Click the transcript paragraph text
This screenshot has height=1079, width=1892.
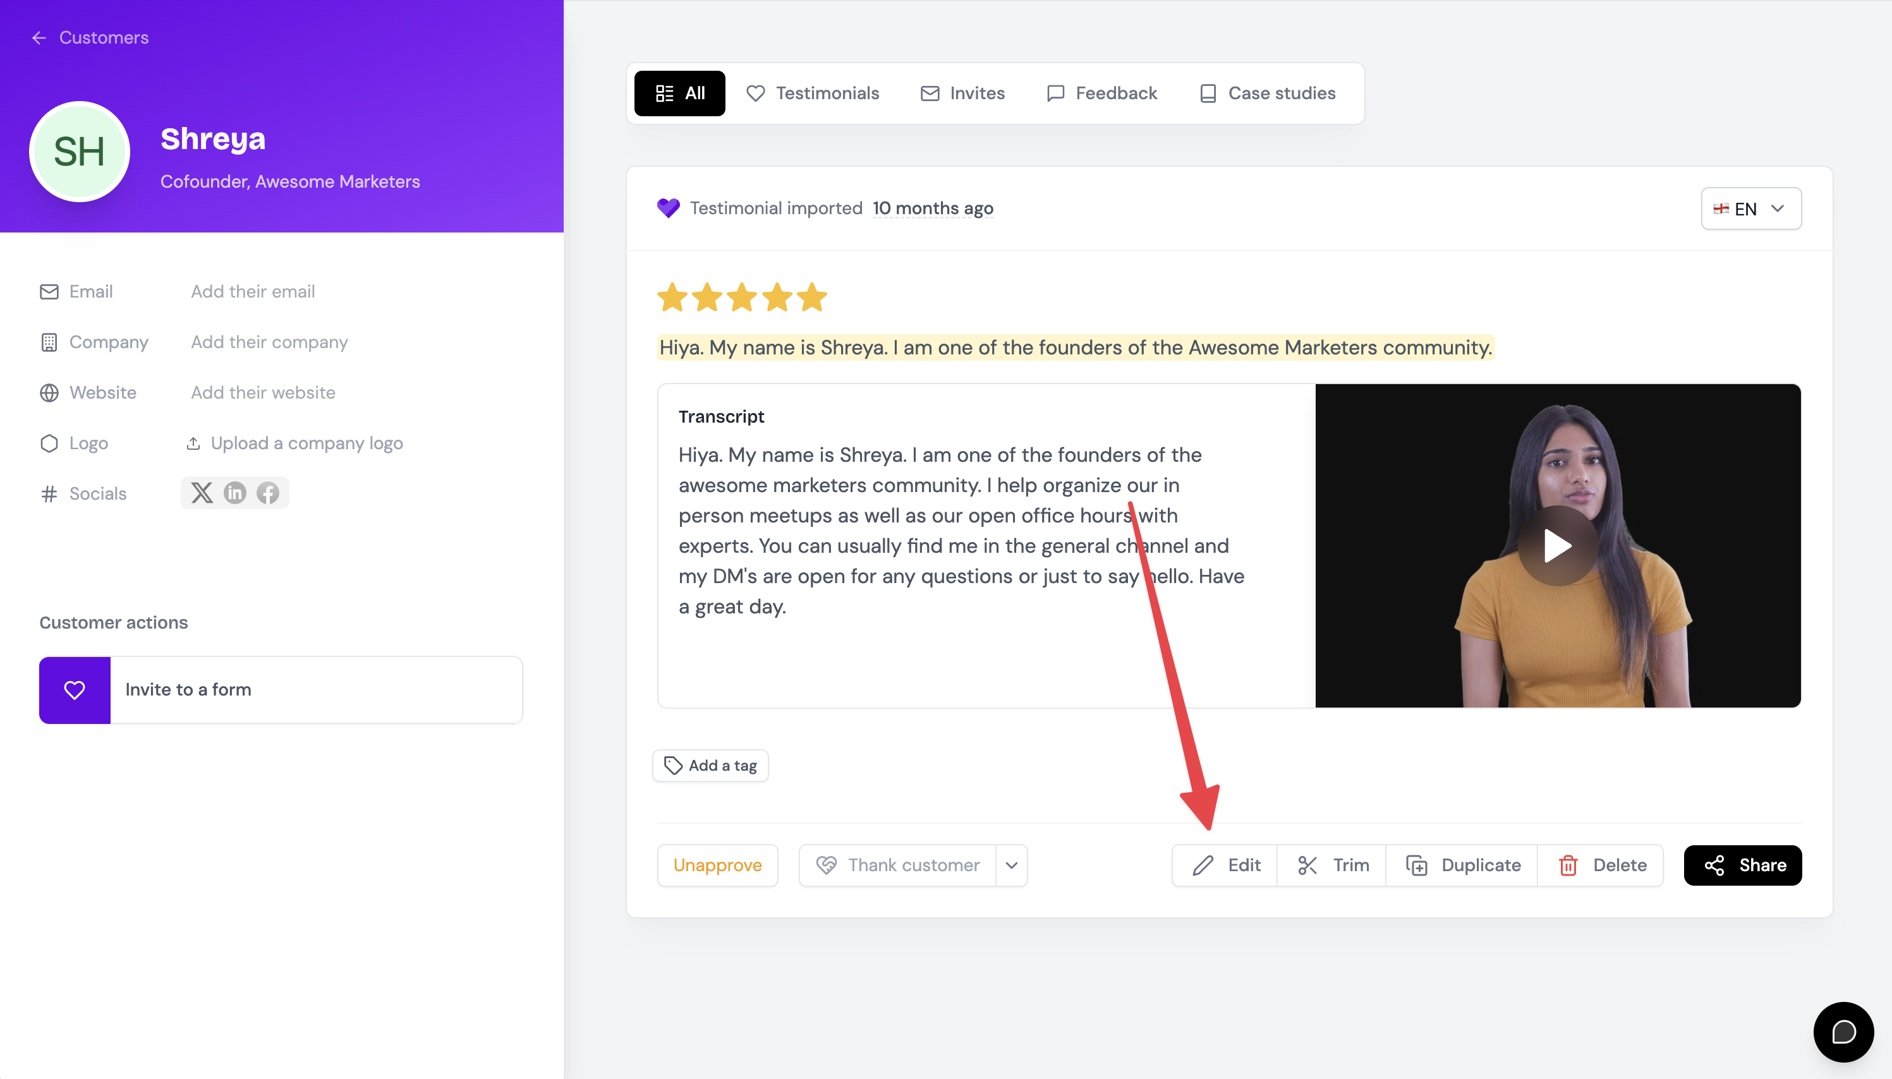pos(961,531)
